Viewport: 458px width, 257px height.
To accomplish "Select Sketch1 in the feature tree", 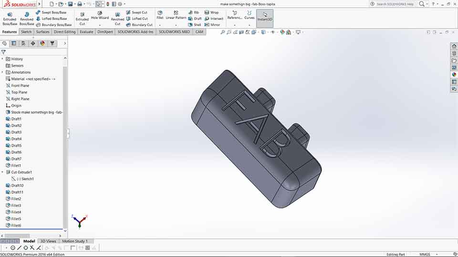I will coord(25,179).
